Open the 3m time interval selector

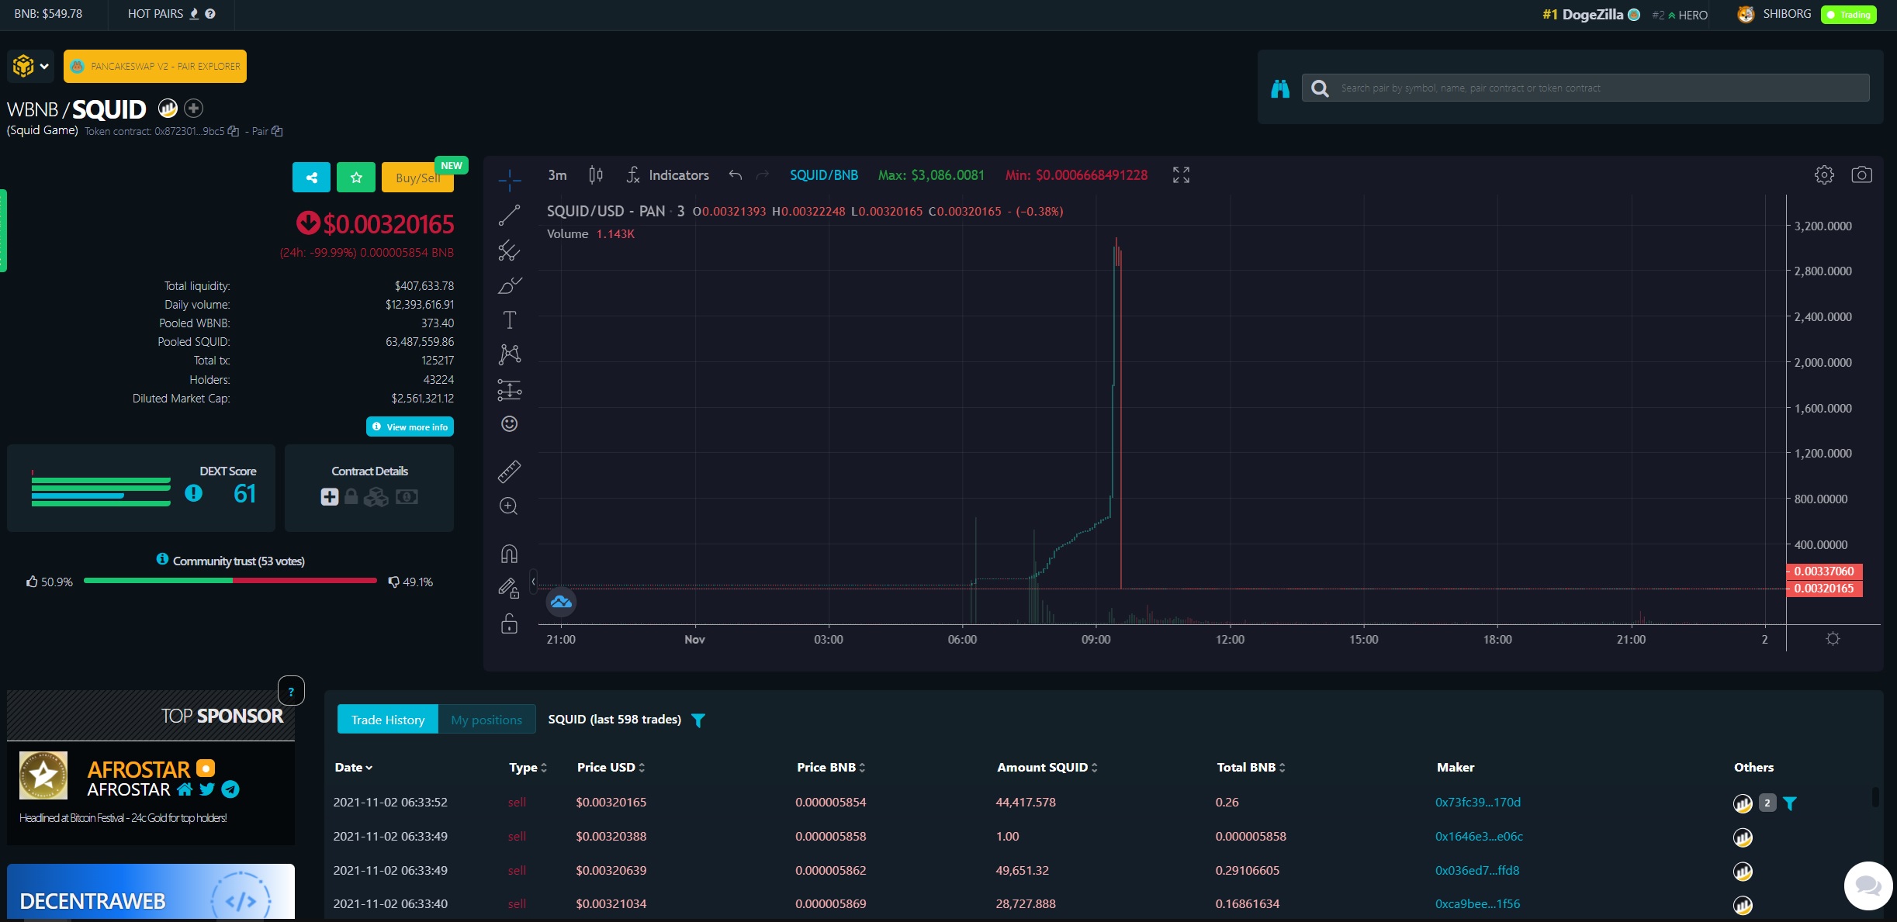pos(557,175)
